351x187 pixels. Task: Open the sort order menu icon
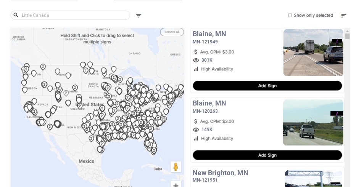[343, 16]
